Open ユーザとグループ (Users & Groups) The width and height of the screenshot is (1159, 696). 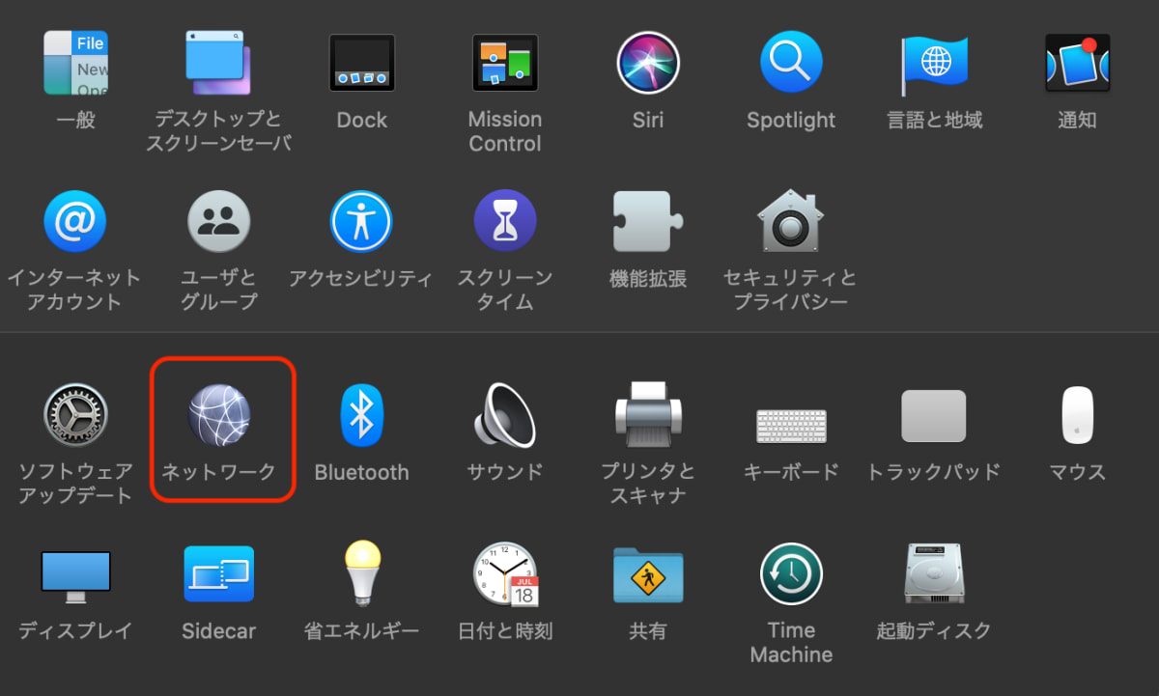point(218,220)
